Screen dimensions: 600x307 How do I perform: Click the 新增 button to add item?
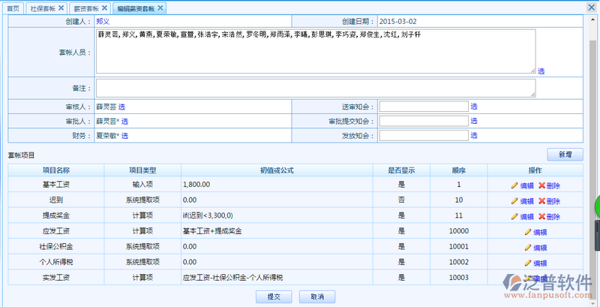coord(565,155)
